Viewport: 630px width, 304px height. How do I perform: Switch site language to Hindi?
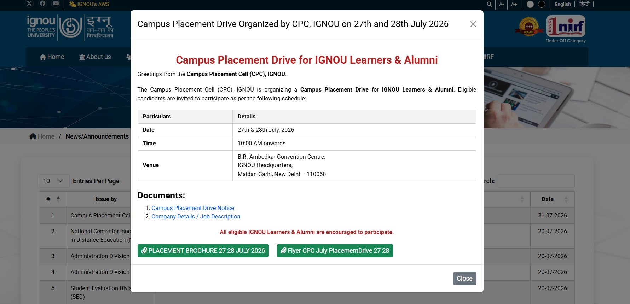tap(584, 4)
